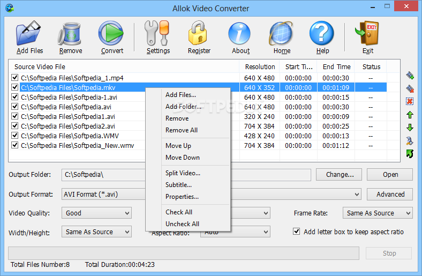Uncheck the Softpedia_New.wmv file checkbox
Screen dimensions: 422x276
[14, 145]
